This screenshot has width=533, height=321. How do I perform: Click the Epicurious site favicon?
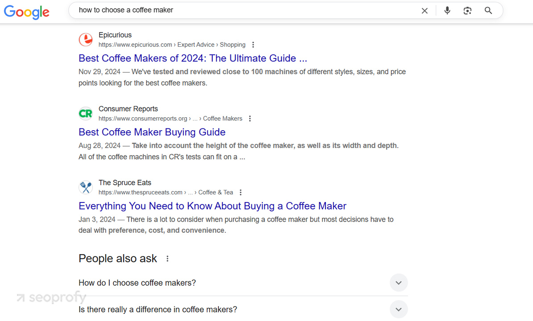tap(86, 40)
